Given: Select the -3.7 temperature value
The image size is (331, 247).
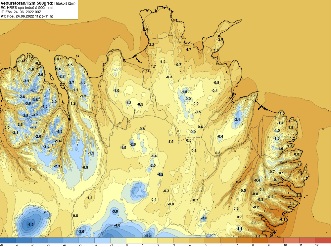Looking at the screenshot, I should pos(71,83).
